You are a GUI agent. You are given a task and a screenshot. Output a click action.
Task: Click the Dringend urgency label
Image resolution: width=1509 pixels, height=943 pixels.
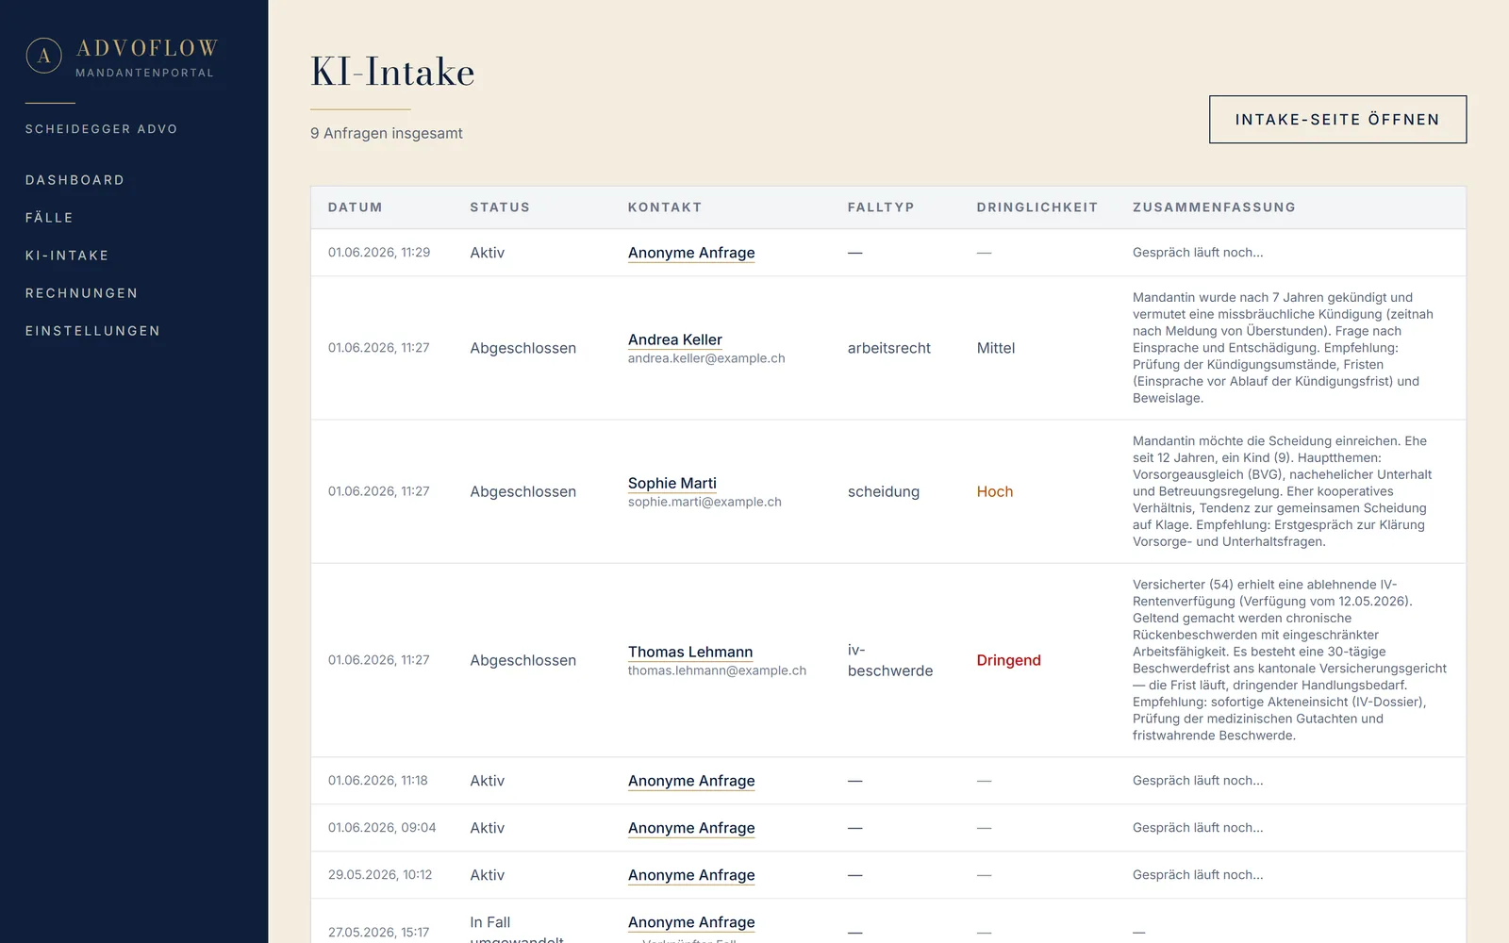coord(1009,660)
